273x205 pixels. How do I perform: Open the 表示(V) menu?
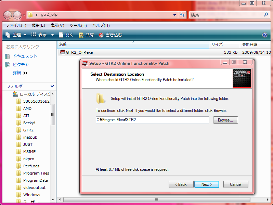57,25
